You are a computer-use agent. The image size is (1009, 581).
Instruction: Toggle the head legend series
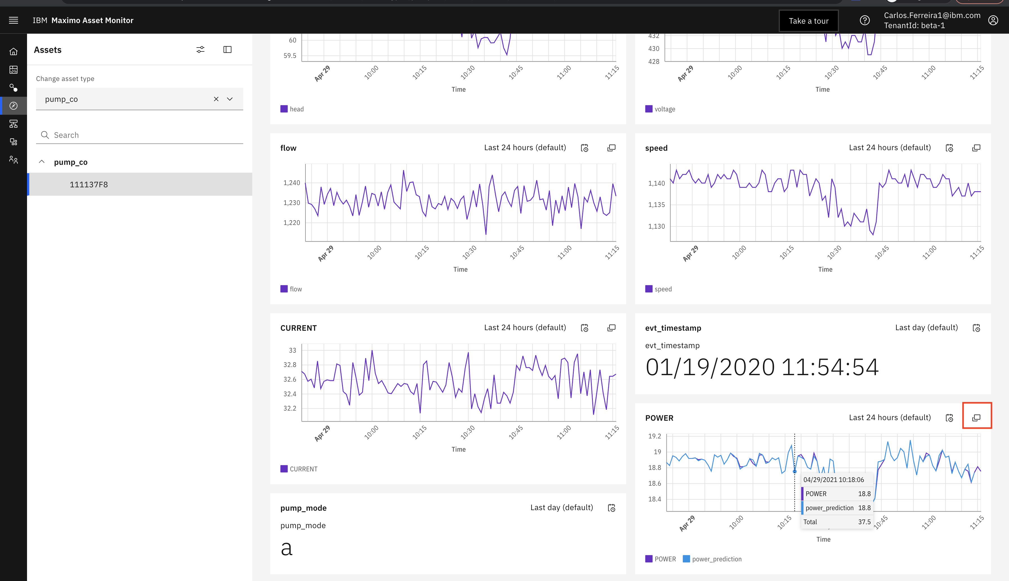click(x=292, y=109)
